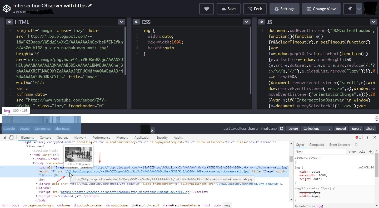Add a new style rule with the plus icon
Viewport: 379px width, 208px height.
[x=370, y=152]
